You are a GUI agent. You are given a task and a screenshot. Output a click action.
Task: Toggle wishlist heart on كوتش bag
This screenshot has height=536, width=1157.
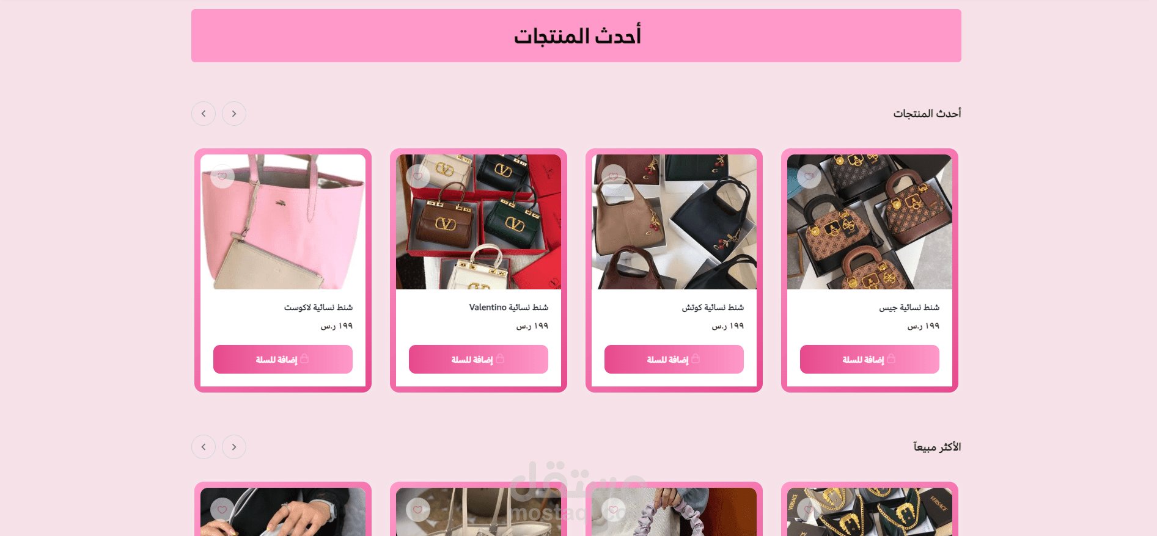pos(614,176)
